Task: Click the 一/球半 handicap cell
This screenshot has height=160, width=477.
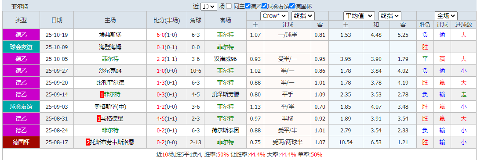Action: coord(288,35)
